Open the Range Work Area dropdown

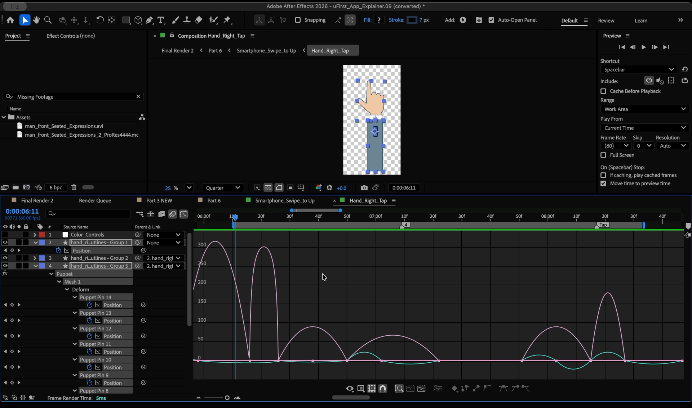click(644, 109)
